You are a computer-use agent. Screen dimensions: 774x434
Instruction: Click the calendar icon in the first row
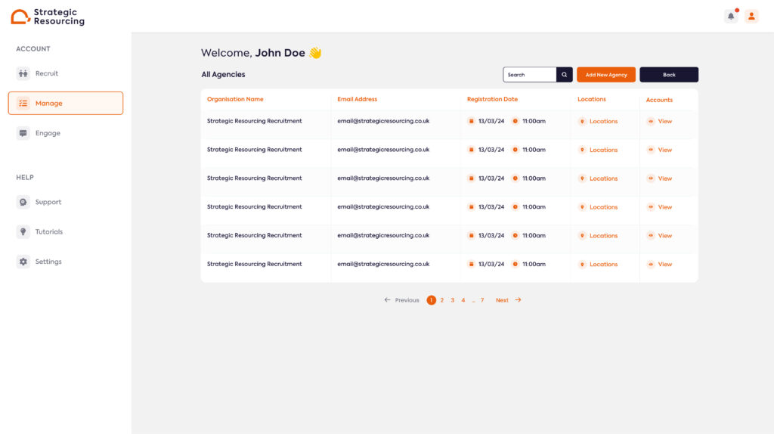472,122
